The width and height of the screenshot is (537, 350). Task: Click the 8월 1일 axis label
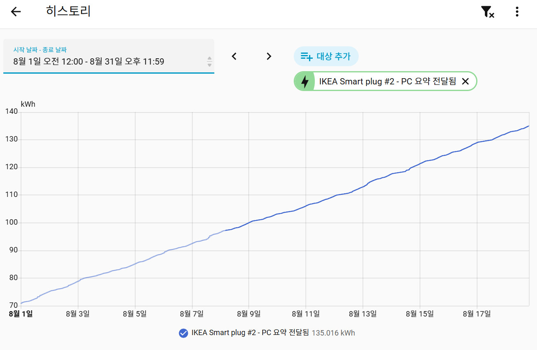pos(21,314)
